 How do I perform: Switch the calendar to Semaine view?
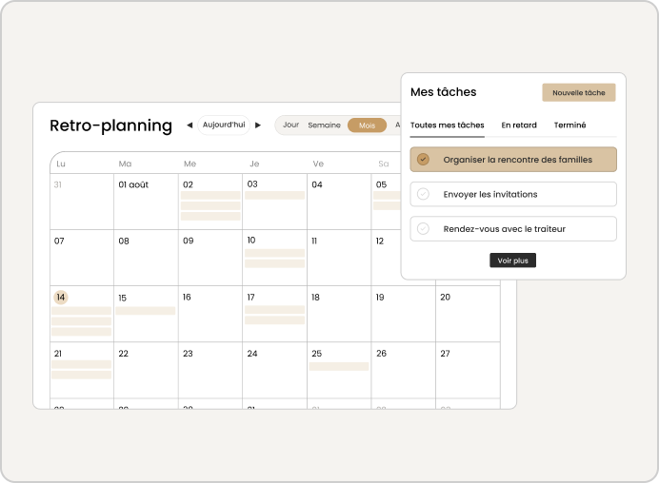point(324,126)
